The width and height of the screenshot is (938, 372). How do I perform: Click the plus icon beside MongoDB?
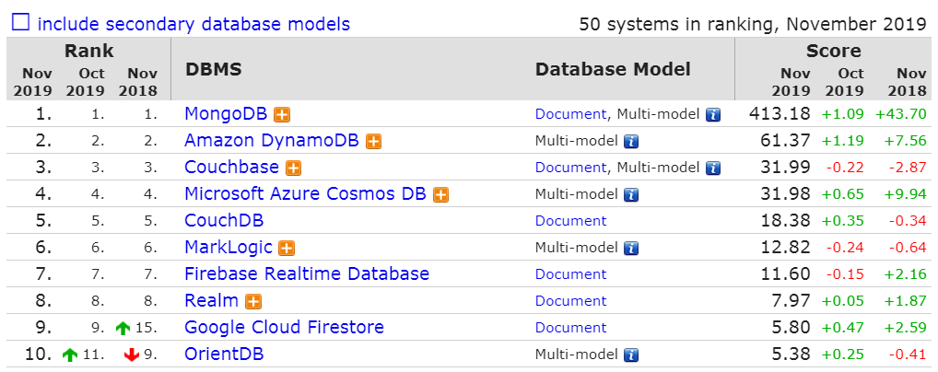click(282, 114)
